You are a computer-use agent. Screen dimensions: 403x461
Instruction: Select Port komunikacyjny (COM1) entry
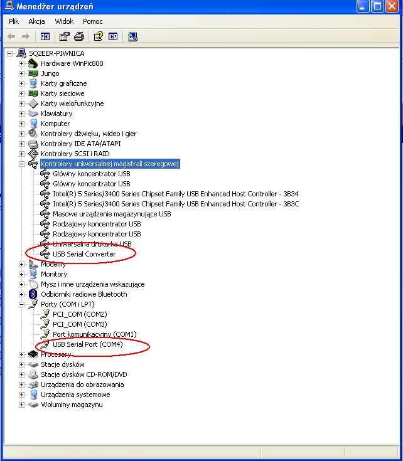click(x=94, y=334)
